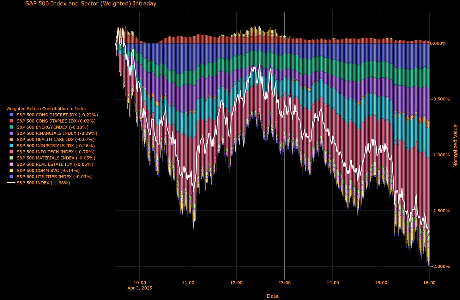Toggle S&P 500 INDUSTRIALS IDX legend entry
Viewport: 460px width, 300px height.
tap(51, 146)
